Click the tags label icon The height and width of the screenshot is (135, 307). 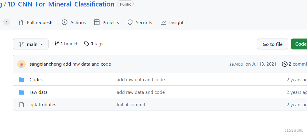[x=87, y=44]
